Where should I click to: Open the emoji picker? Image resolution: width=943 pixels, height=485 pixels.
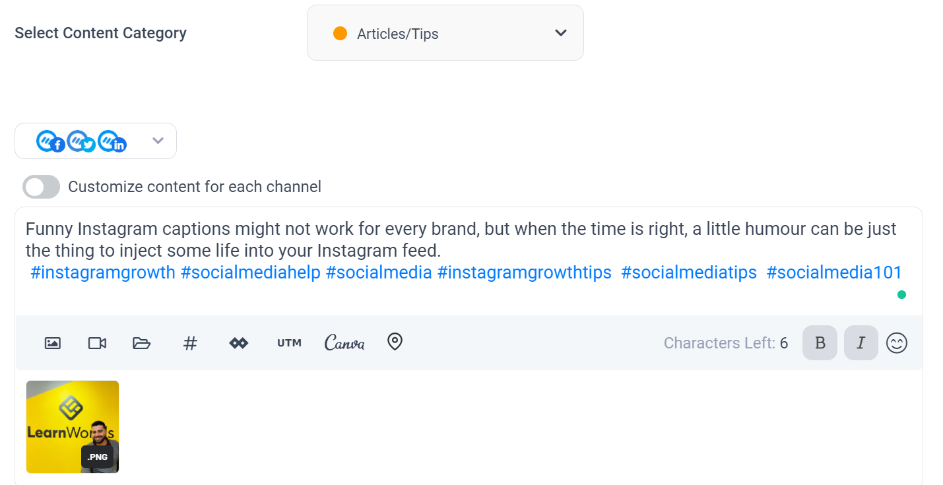click(x=897, y=342)
